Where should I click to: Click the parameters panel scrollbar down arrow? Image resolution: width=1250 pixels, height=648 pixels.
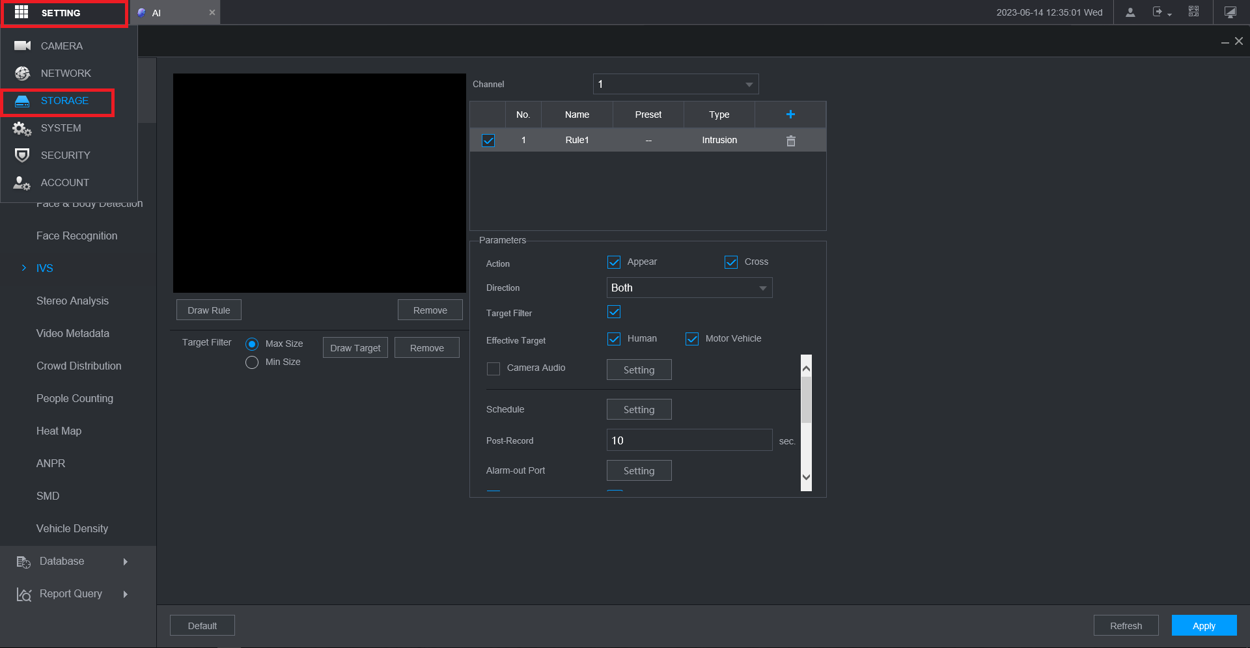tap(806, 478)
